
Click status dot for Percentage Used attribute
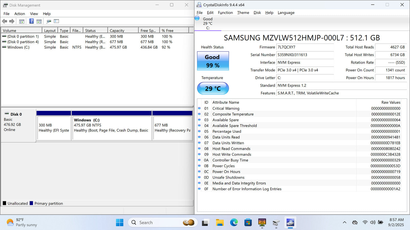pyautogui.click(x=199, y=131)
